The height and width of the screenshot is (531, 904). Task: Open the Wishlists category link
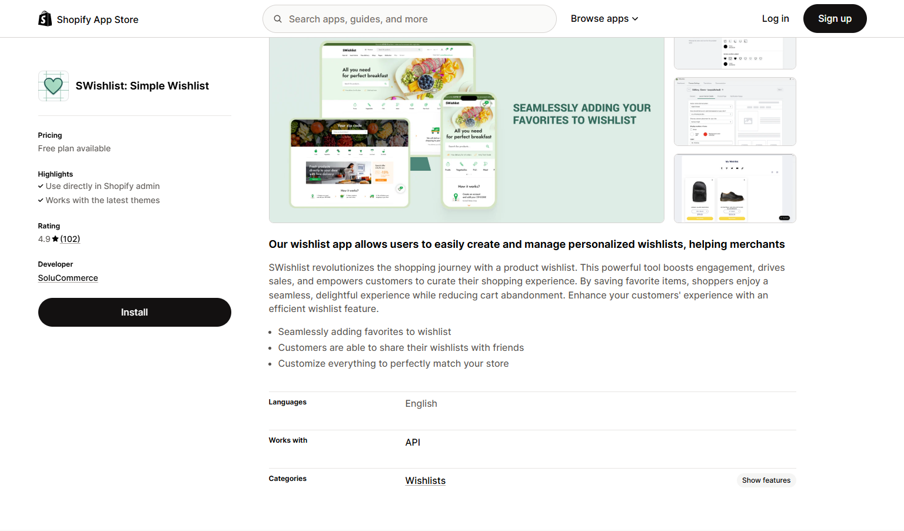click(x=425, y=480)
